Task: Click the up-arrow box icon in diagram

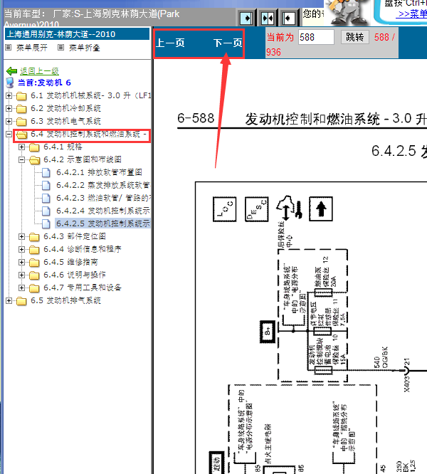Action: (x=321, y=209)
